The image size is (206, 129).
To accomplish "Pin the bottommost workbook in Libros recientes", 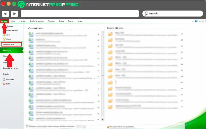I will click(98, 119).
